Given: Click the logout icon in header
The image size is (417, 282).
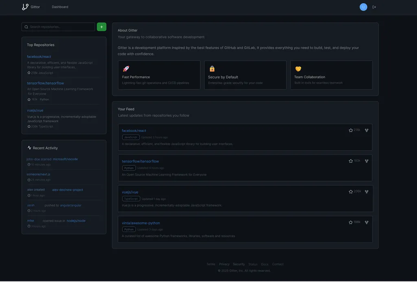Looking at the screenshot, I should (x=374, y=7).
